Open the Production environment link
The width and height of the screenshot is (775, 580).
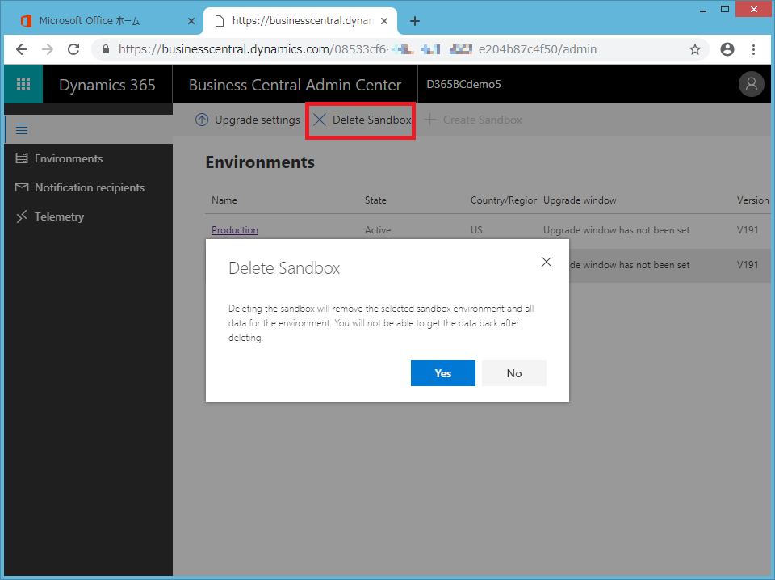pyautogui.click(x=235, y=230)
